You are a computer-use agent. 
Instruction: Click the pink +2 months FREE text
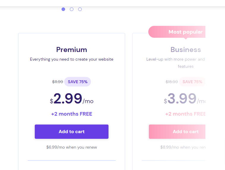coord(185,114)
